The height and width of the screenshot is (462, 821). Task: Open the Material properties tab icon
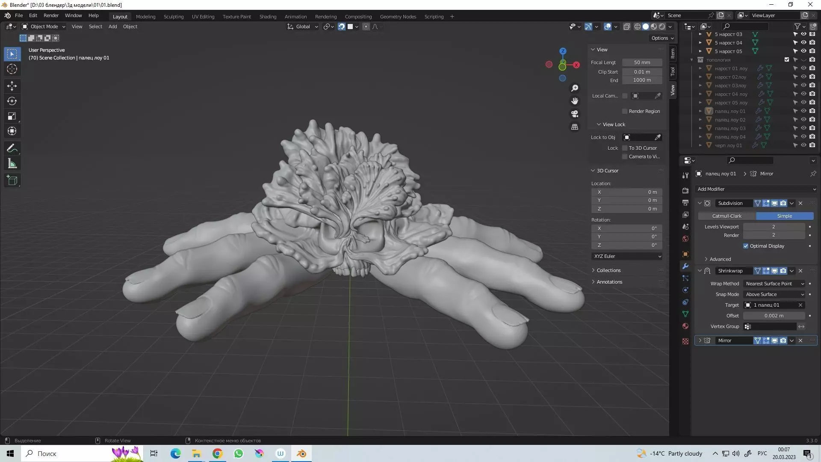tap(685, 326)
